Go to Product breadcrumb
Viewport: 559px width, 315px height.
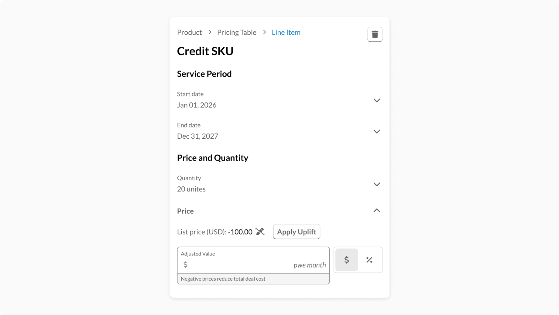[189, 32]
